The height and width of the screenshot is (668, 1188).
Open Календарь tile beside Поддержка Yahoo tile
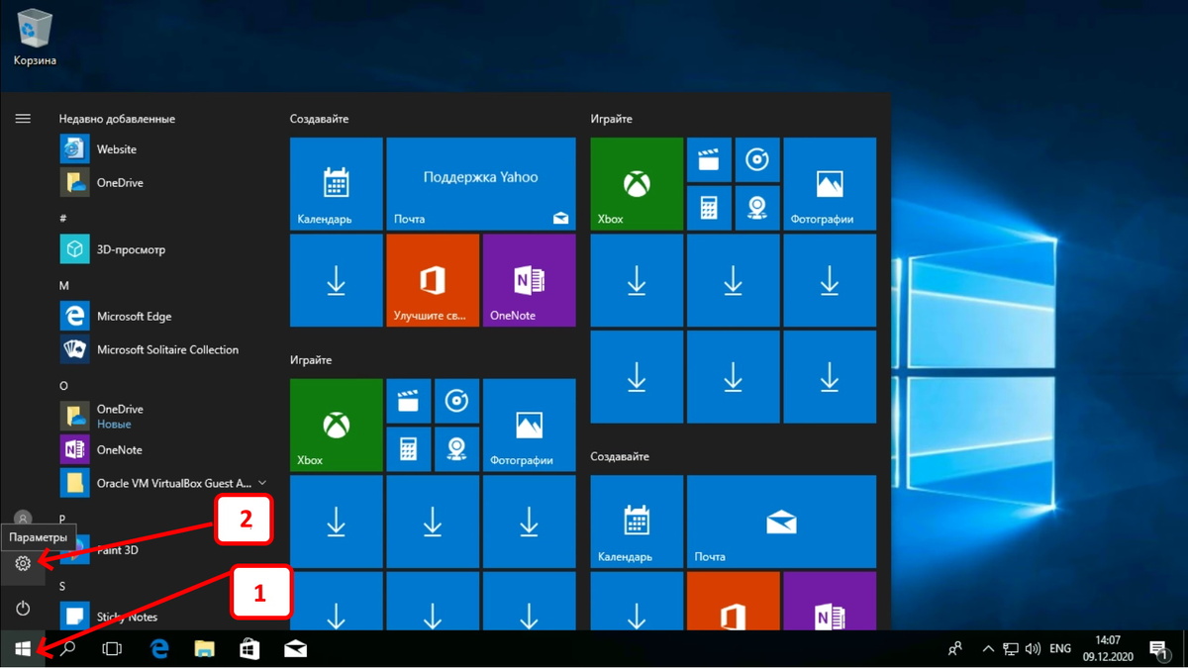coord(336,184)
